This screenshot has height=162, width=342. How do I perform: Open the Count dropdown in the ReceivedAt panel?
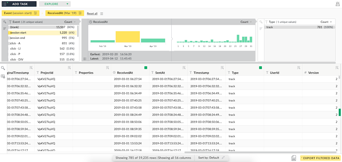click(x=246, y=22)
